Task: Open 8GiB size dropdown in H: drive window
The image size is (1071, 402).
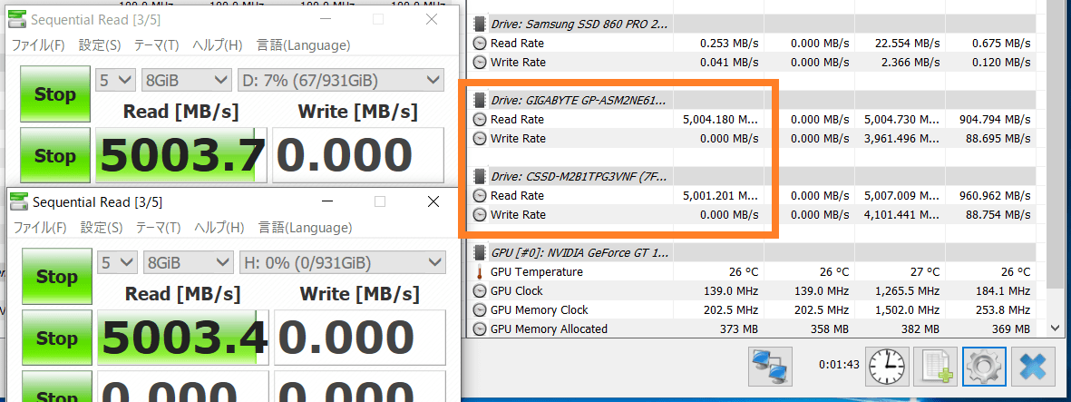Action: [188, 262]
